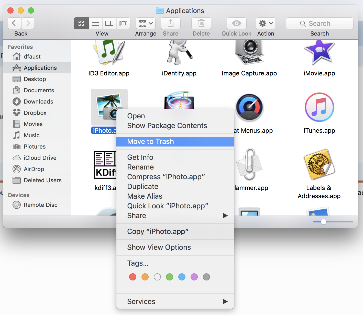
Task: Click the iTunes.app file name label
Action: coord(319,131)
